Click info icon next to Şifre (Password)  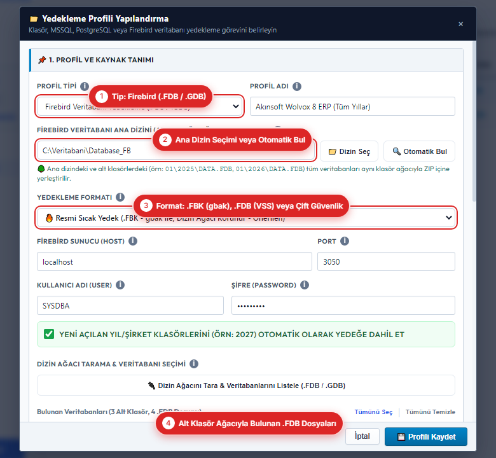click(x=305, y=285)
